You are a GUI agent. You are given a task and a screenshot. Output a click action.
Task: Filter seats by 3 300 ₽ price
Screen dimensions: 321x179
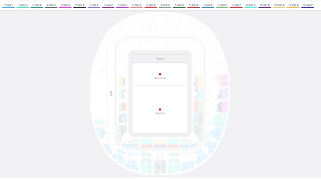coord(108,5)
